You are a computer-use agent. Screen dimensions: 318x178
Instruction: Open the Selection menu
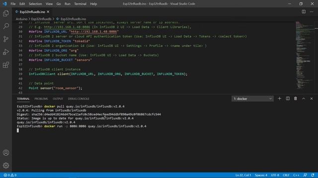(35, 4)
